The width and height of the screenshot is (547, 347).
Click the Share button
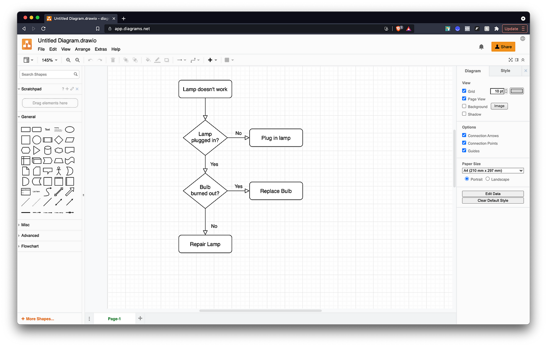click(503, 47)
